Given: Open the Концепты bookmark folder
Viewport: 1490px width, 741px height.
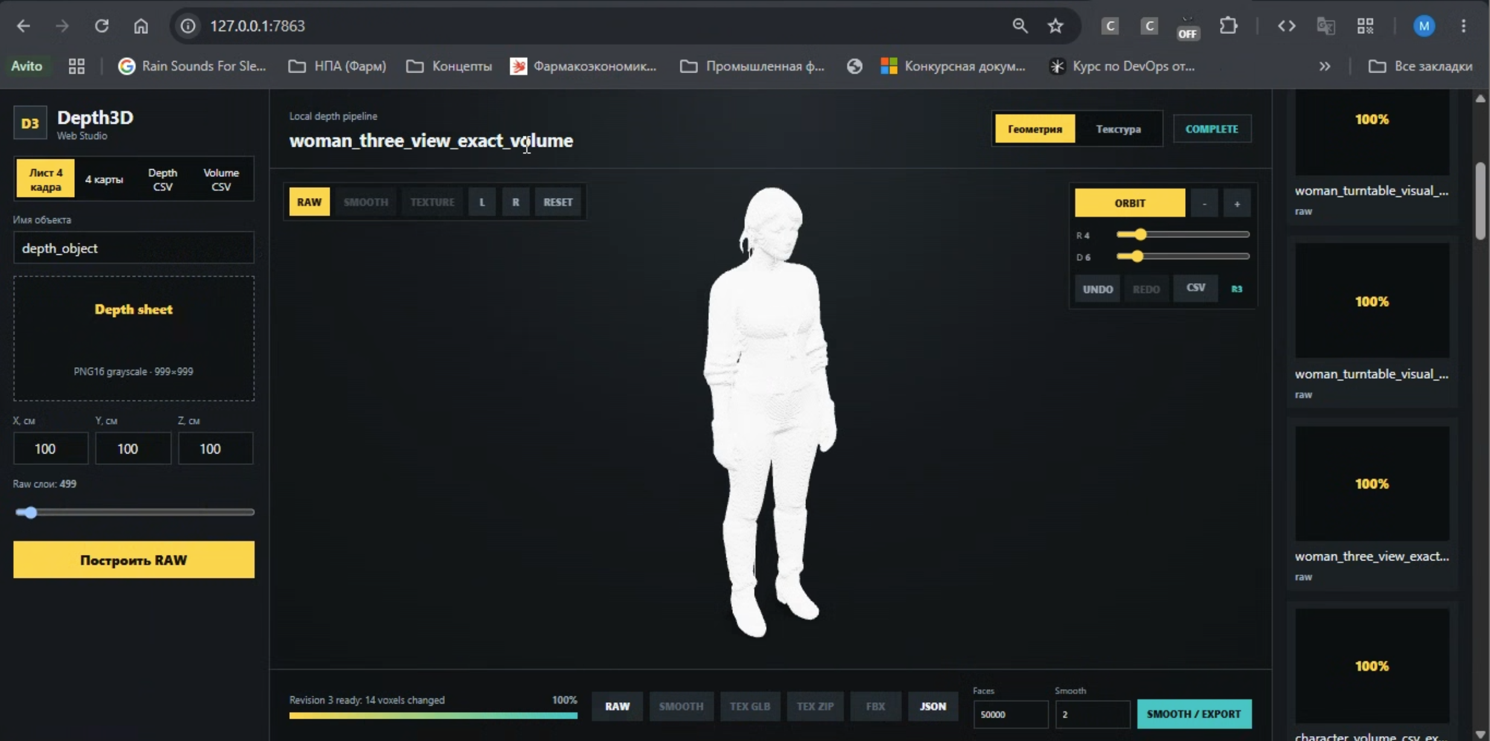Looking at the screenshot, I should 449,66.
